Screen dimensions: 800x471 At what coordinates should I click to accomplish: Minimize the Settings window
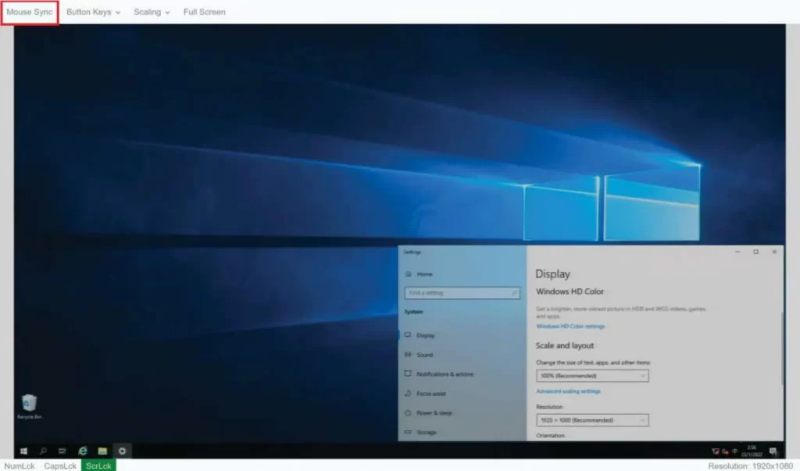point(737,252)
